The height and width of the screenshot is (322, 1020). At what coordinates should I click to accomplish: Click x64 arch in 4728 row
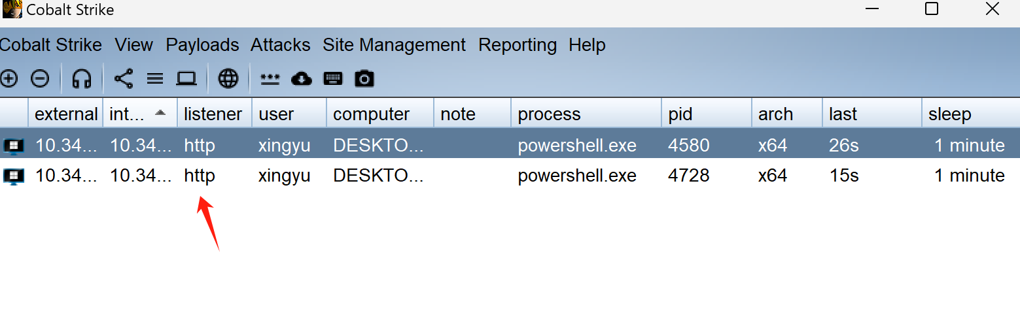click(773, 176)
